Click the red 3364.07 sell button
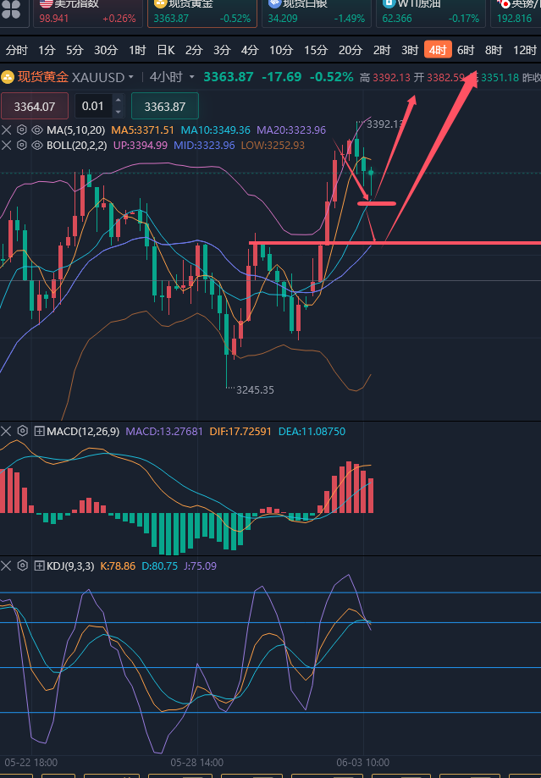The image size is (541, 778). pyautogui.click(x=34, y=106)
